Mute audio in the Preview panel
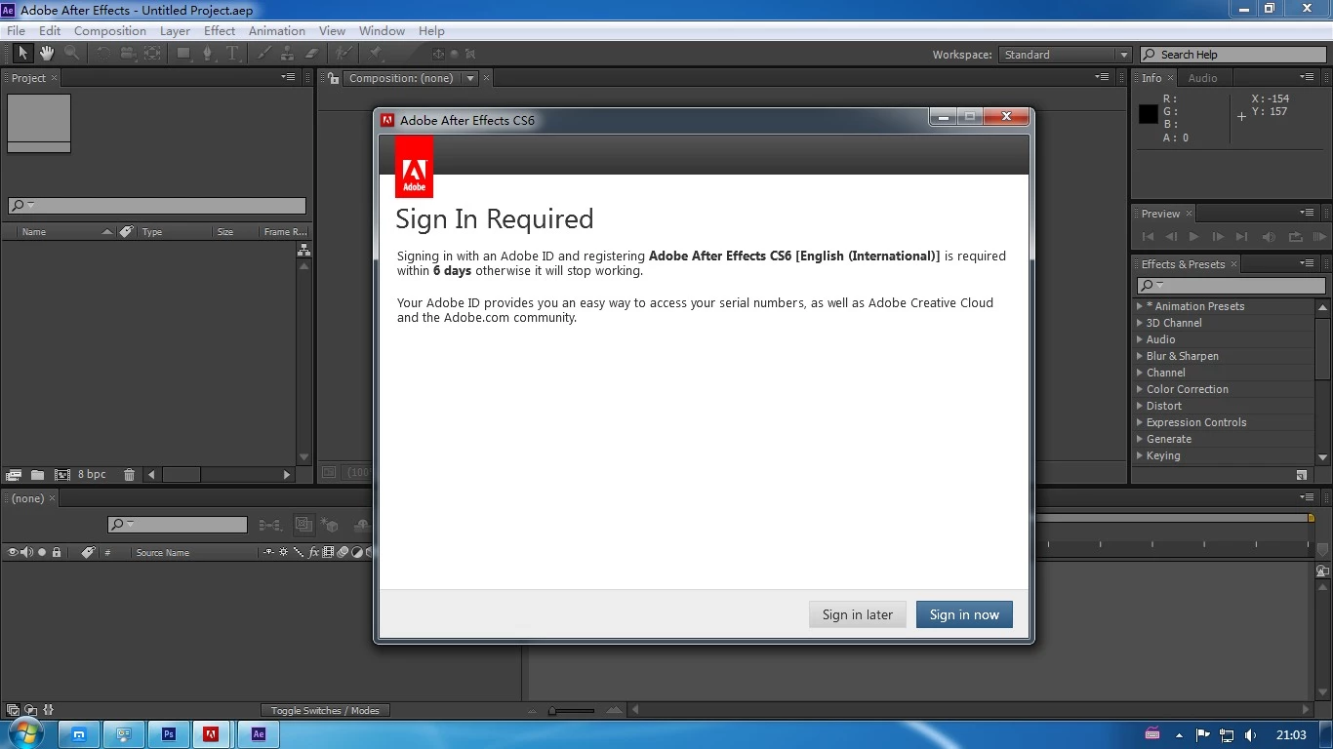Image resolution: width=1333 pixels, height=749 pixels. (x=1269, y=236)
